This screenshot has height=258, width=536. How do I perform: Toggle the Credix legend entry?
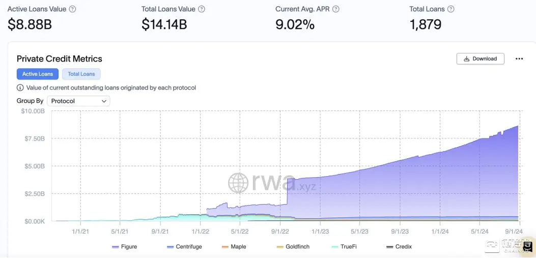(399, 247)
